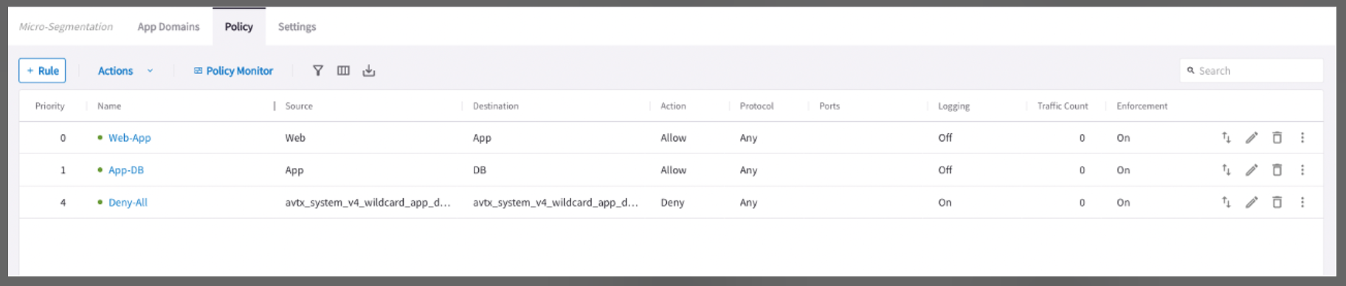Add a new rule with + Rule
Viewport: 1346px width, 286px height.
coord(42,71)
